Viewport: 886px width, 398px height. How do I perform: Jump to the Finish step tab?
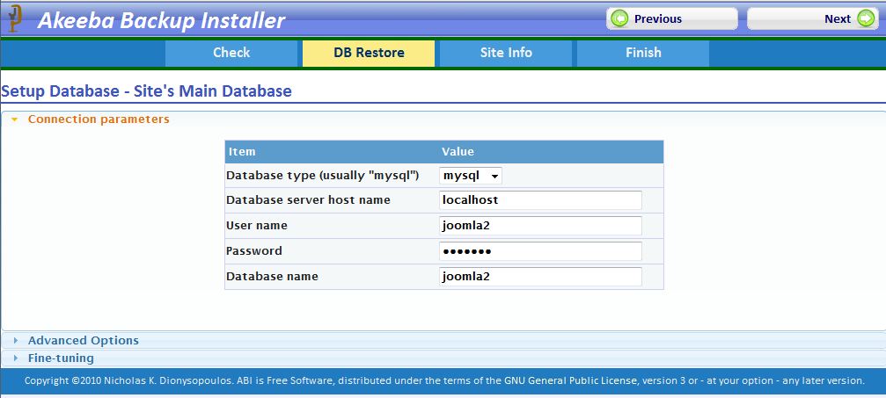coord(643,53)
